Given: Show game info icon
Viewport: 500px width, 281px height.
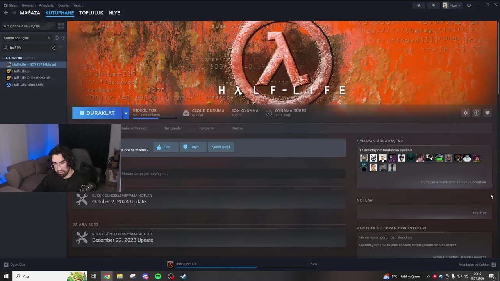Looking at the screenshot, I should point(476,113).
